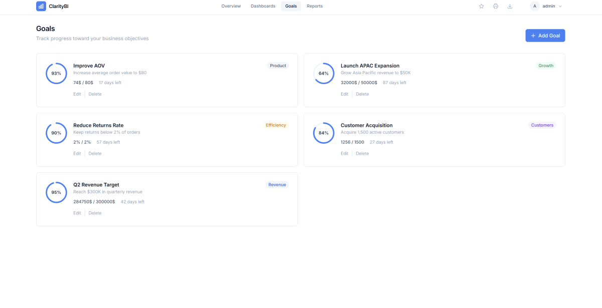Image resolution: width=602 pixels, height=308 pixels.
Task: Select the Q2 Revenue Target title
Action: tap(96, 185)
